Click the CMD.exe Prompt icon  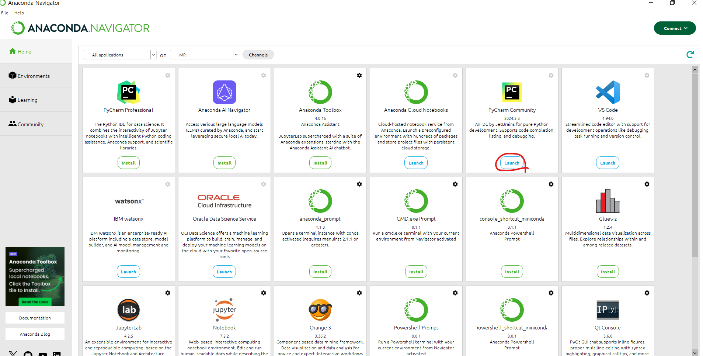tap(416, 201)
